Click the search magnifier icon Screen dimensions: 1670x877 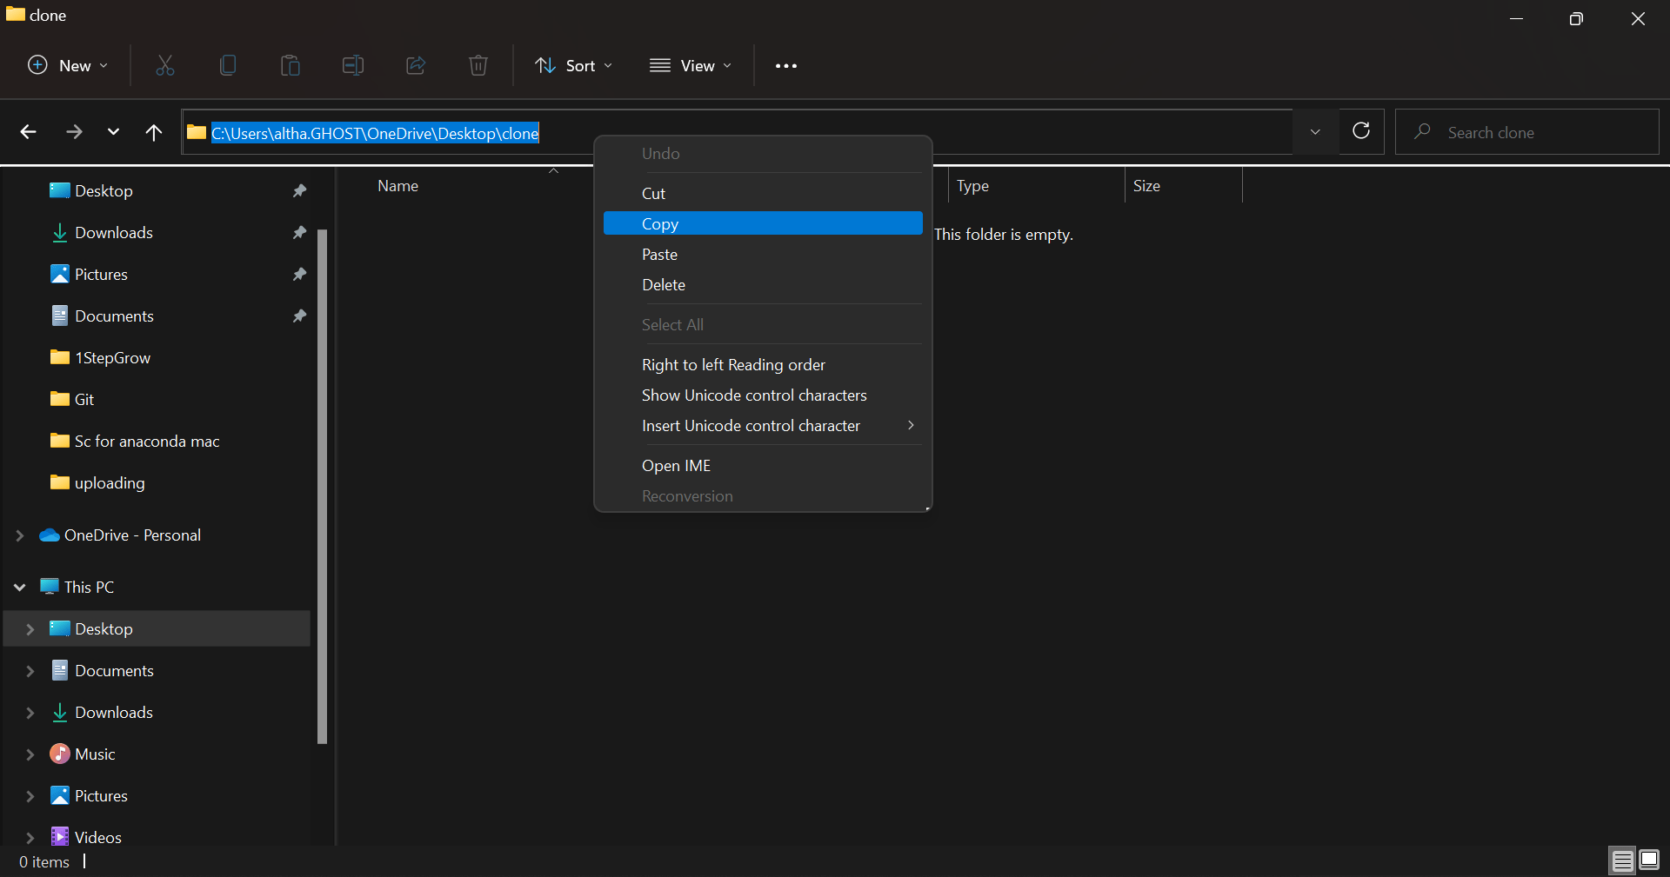pyautogui.click(x=1423, y=131)
